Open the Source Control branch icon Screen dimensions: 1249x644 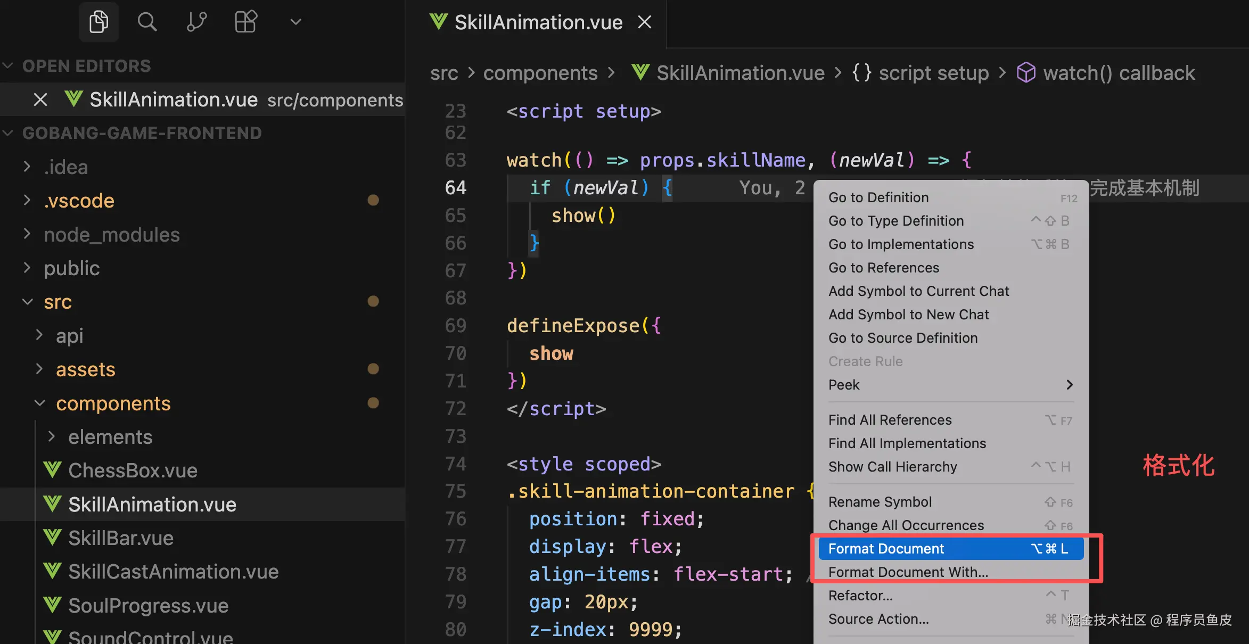(196, 22)
